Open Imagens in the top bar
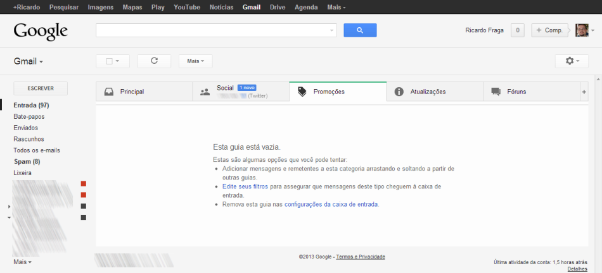The image size is (602, 273). (100, 8)
